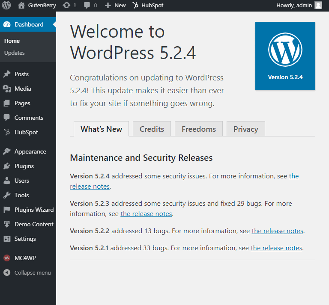Open the Users menu label
The height and width of the screenshot is (305, 329).
22,181
